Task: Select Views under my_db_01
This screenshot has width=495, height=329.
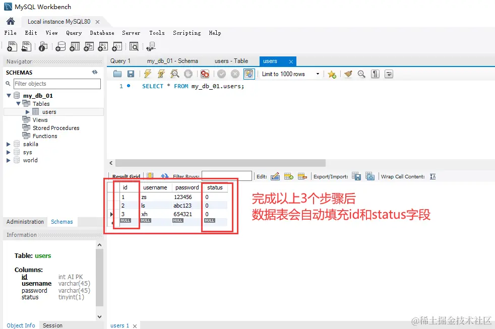Action: click(40, 120)
